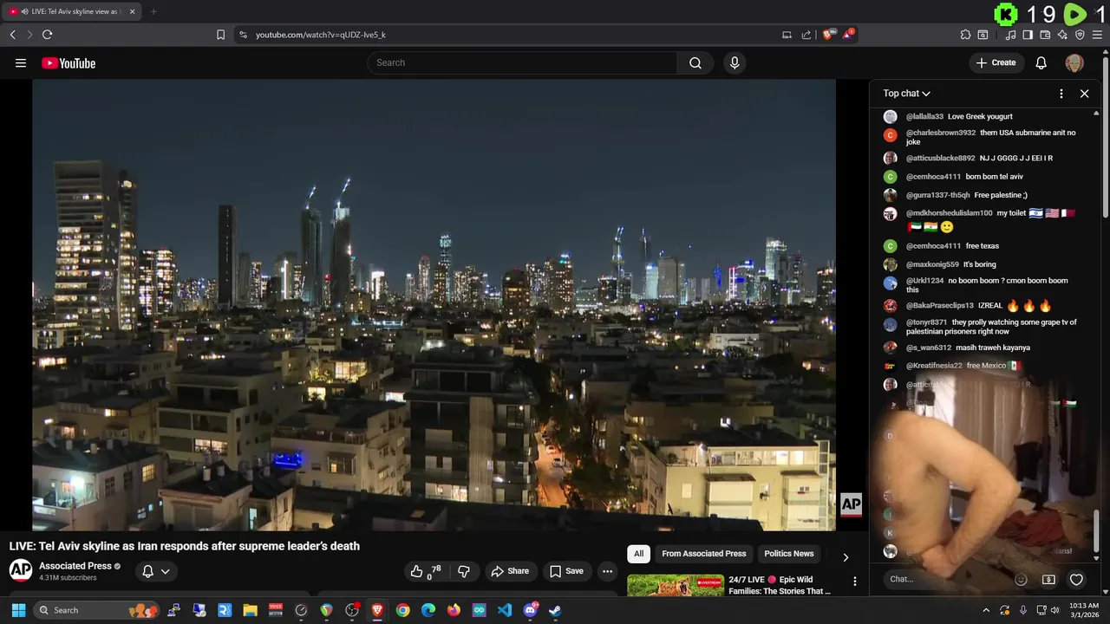Screen dimensions: 1110x624
Task: Open Brave Shields lion icon
Action: [x=828, y=35]
